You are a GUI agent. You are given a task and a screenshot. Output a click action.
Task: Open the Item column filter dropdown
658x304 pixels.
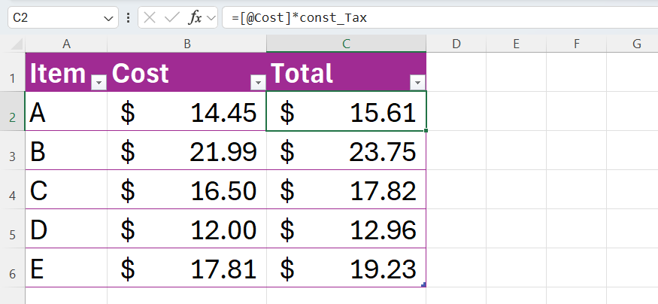[99, 83]
